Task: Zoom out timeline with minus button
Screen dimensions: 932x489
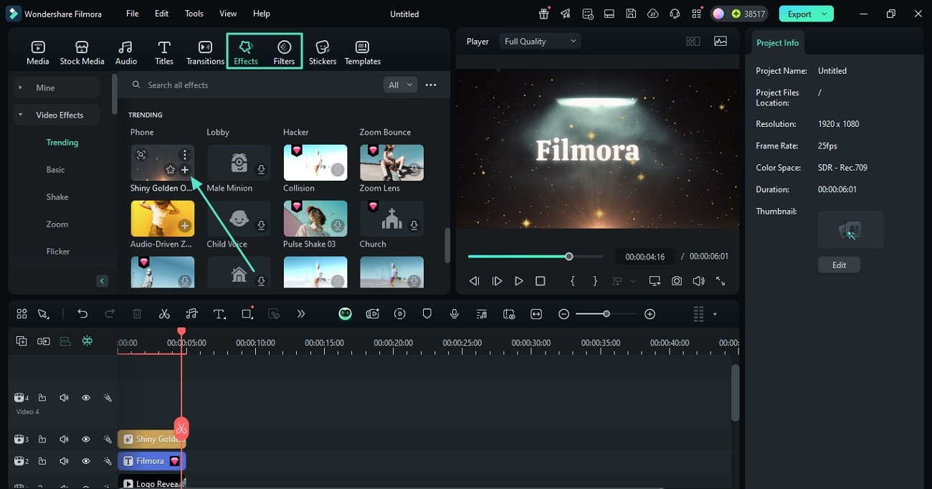Action: (x=564, y=314)
